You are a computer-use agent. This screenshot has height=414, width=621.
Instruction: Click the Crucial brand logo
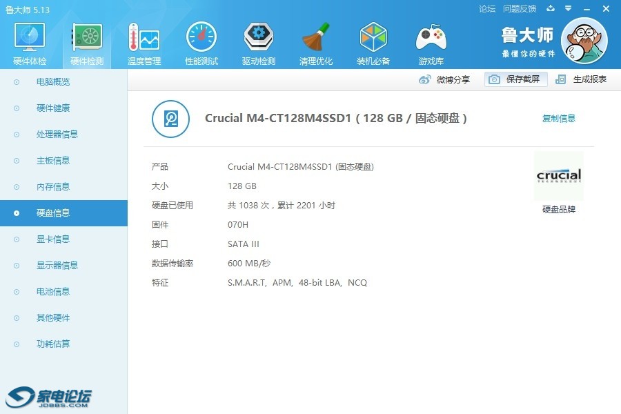[559, 176]
